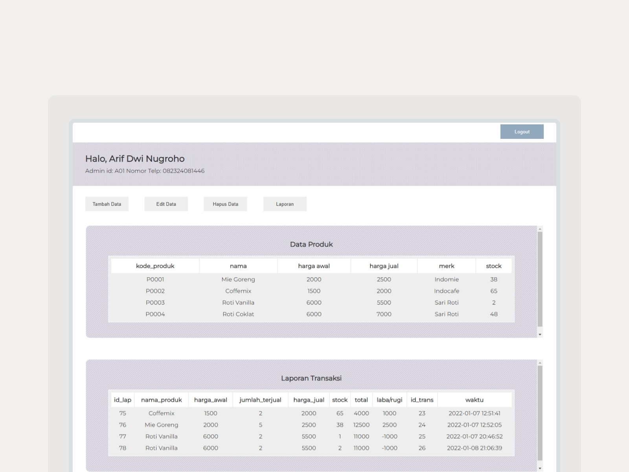Click the Data Produk stock column header

coord(494,266)
